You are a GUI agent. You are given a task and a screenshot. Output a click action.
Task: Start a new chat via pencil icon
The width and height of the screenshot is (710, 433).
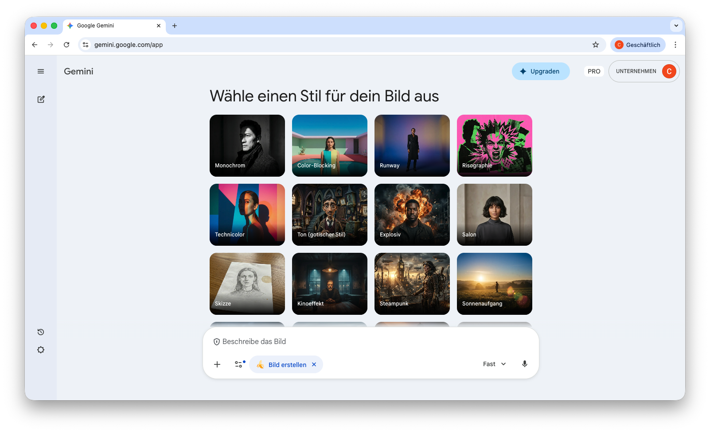[x=41, y=99]
